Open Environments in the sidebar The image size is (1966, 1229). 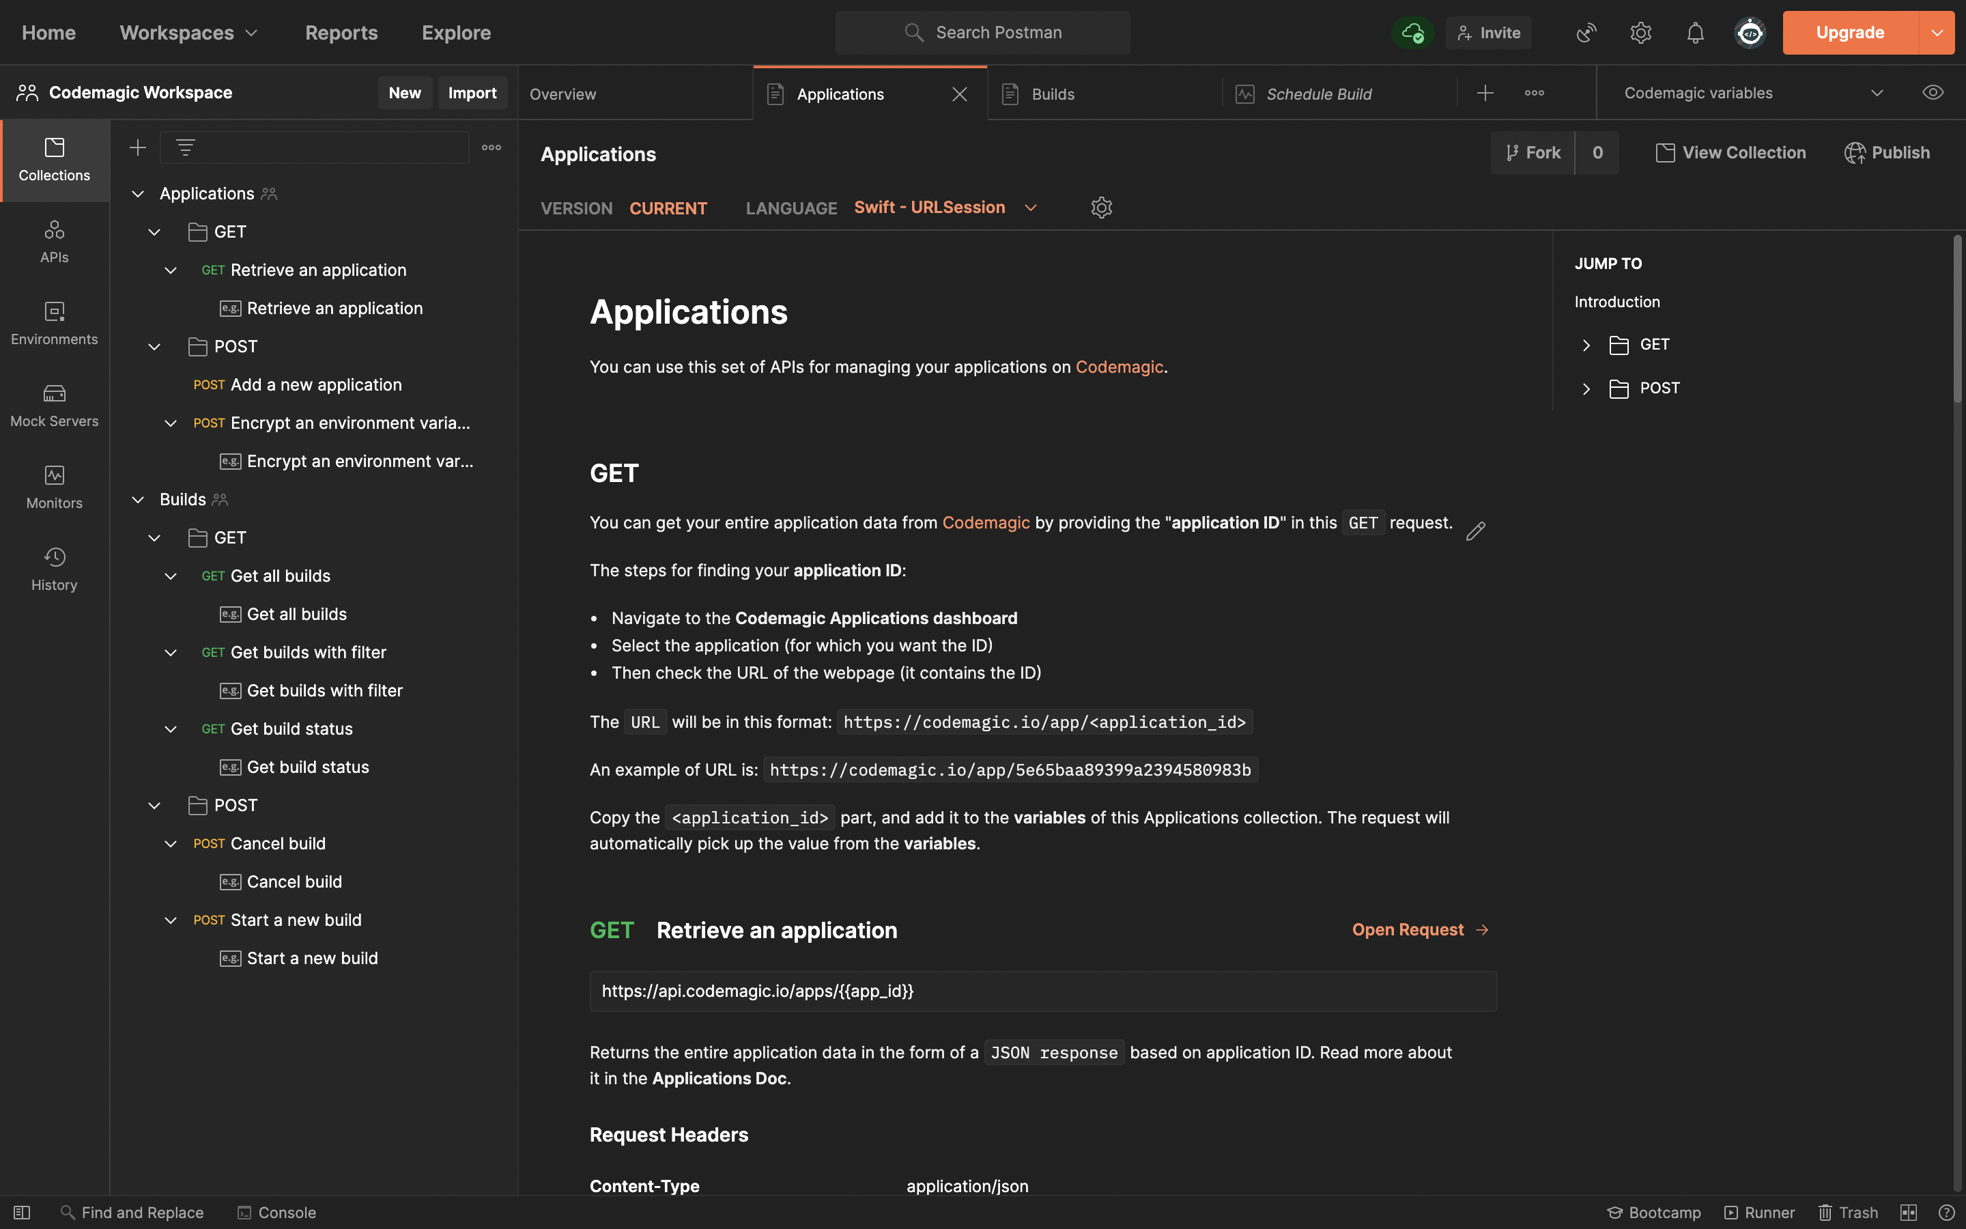[x=55, y=323]
